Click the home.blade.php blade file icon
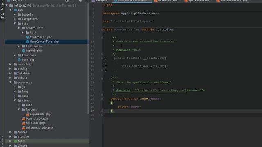This screenshot has height=147, width=262. [x=23, y=118]
